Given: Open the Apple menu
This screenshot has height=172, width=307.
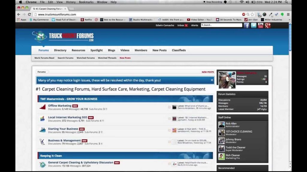Looking at the screenshot, I should (x=21, y=2).
